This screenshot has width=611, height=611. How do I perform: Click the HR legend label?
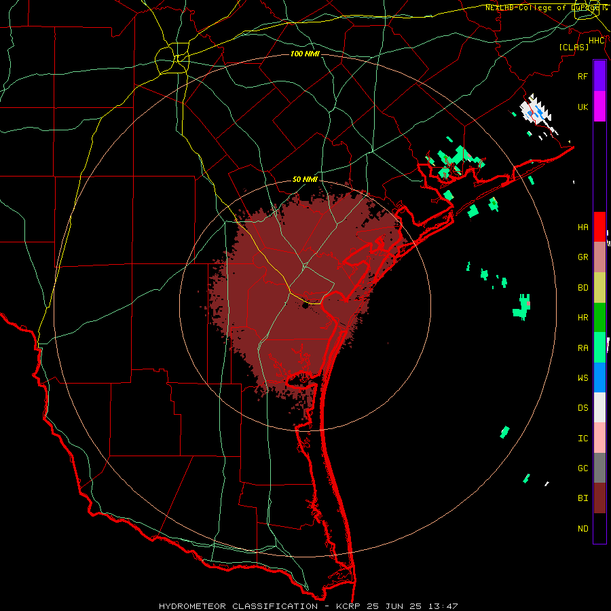[x=582, y=318]
